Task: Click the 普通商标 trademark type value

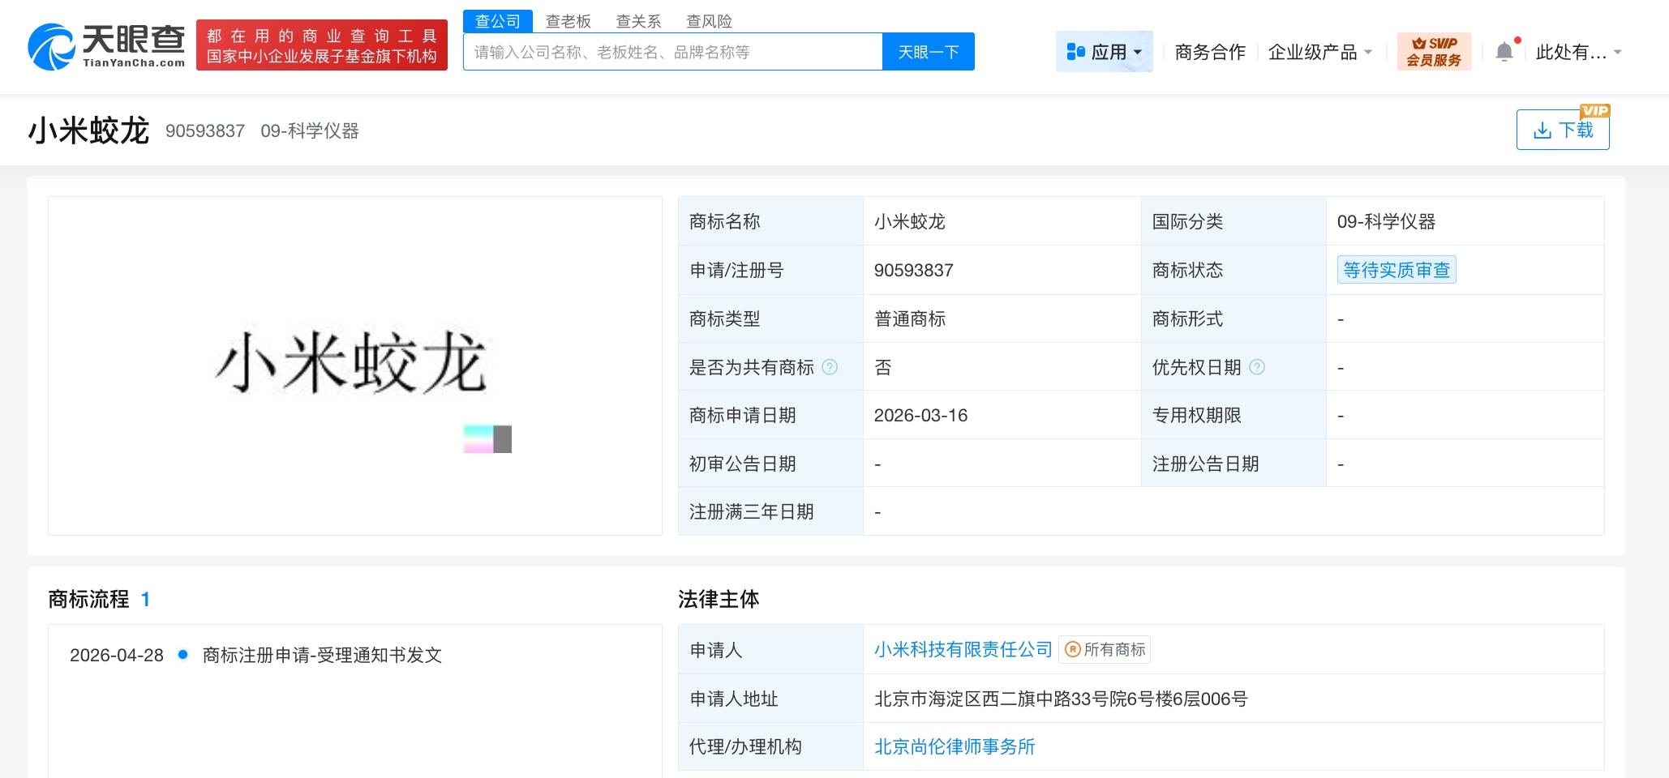Action: [910, 318]
